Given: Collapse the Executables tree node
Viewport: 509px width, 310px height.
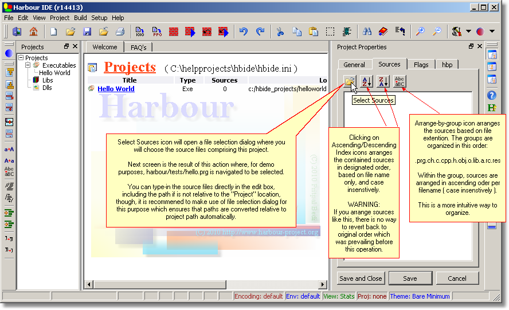Looking at the screenshot, I should click(28, 65).
